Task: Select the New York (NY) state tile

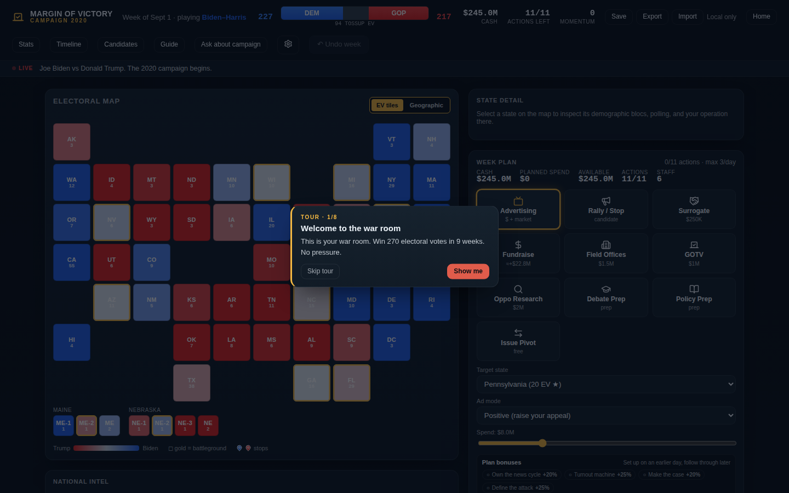Action: [x=392, y=182]
